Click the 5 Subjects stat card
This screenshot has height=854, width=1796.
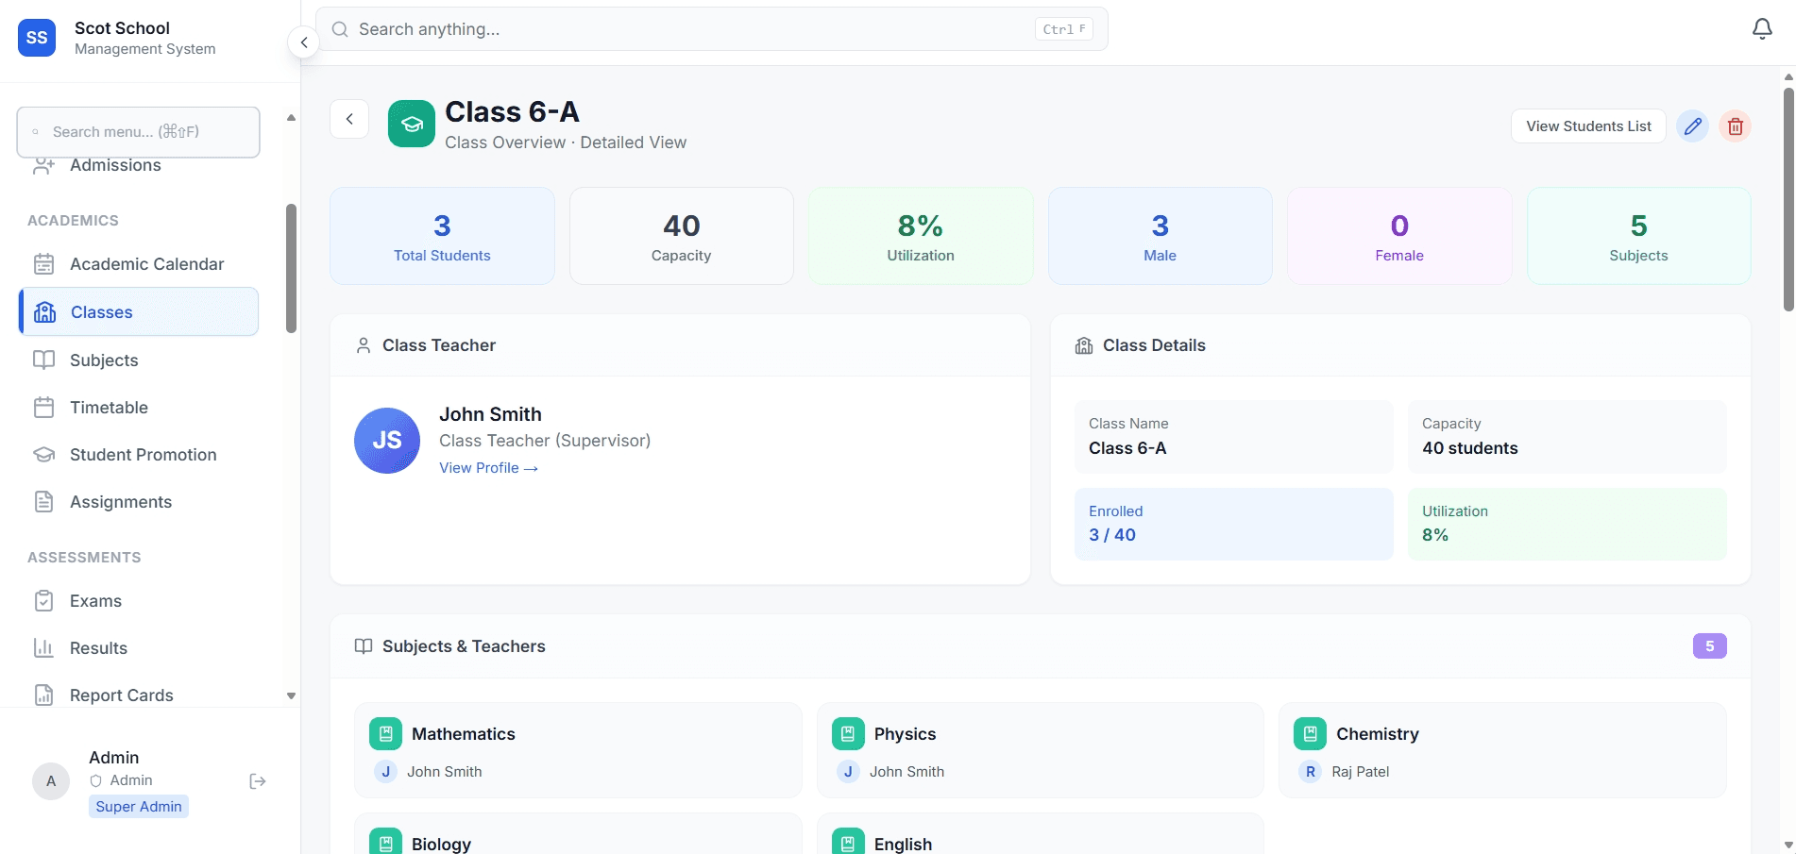[1638, 236]
